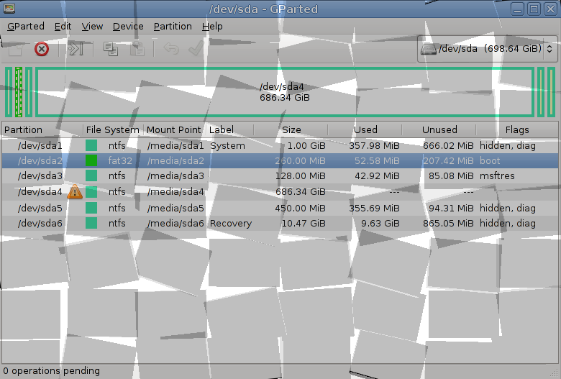Click the 85.08 MiB unused value
The height and width of the screenshot is (379, 561).
451,176
